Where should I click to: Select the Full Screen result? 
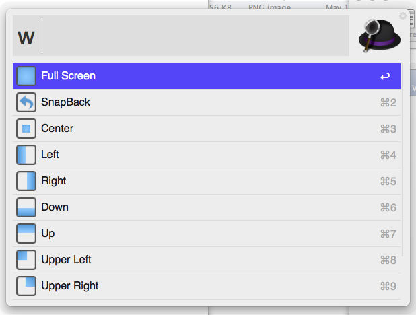[x=202, y=76]
